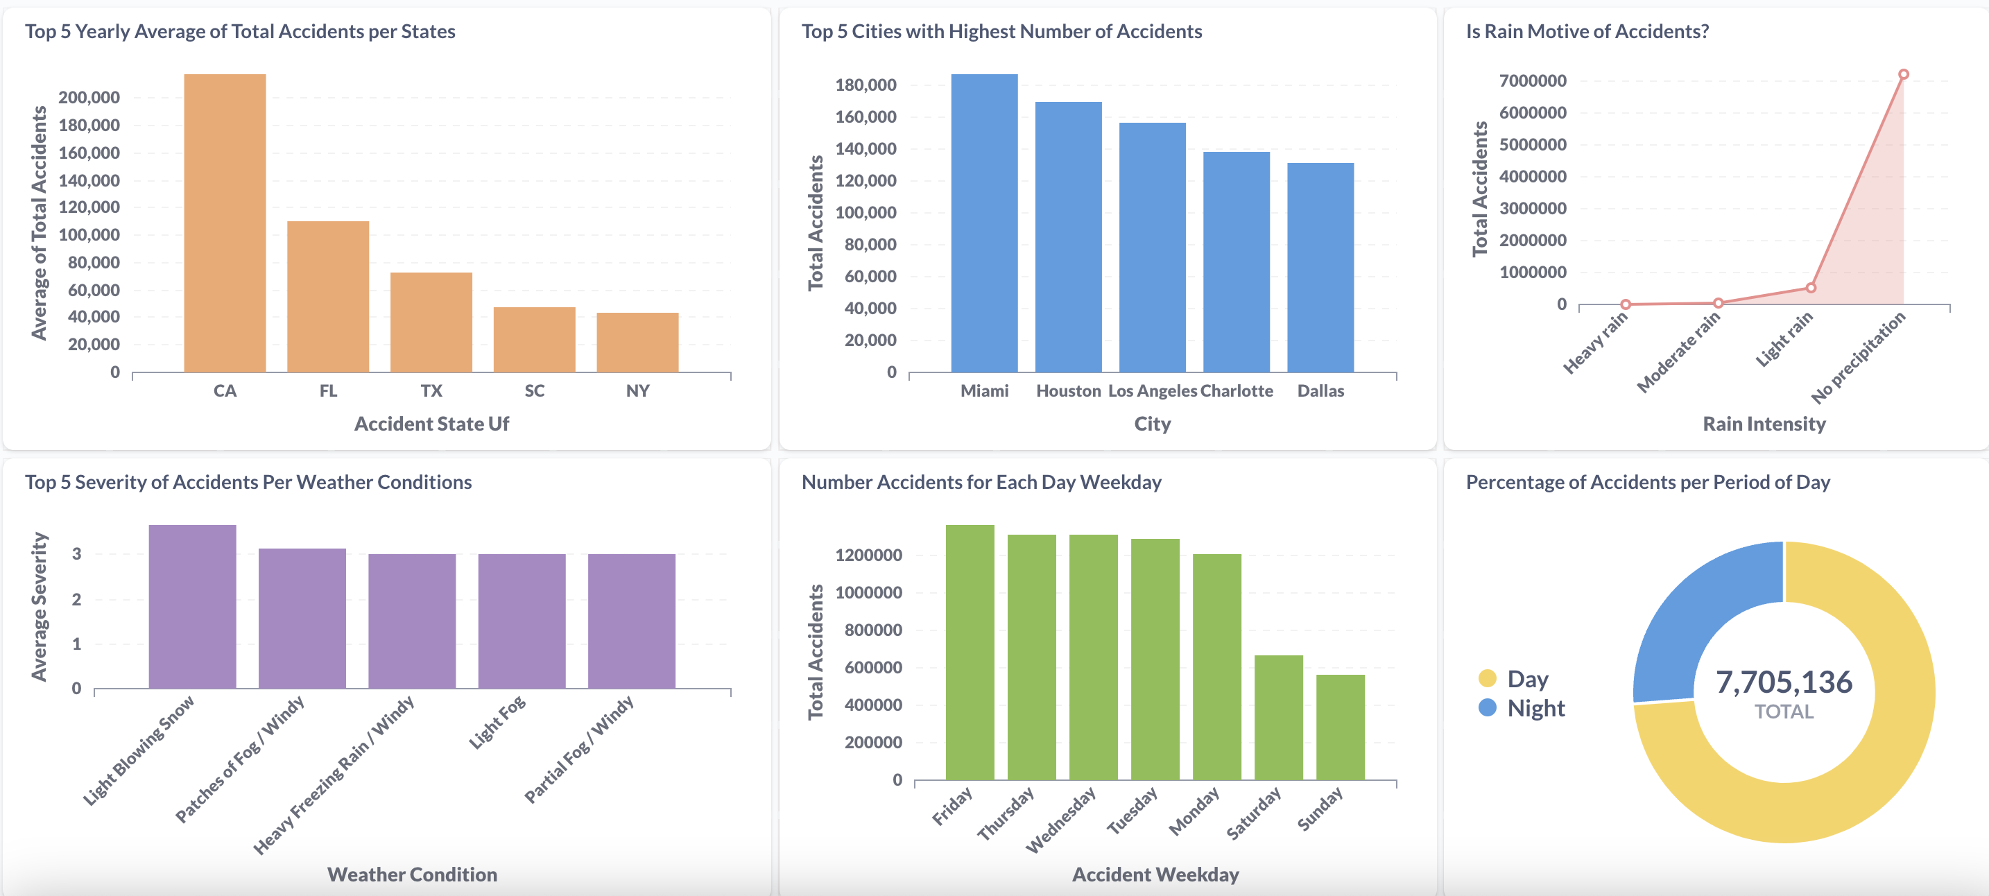Image resolution: width=1989 pixels, height=896 pixels.
Task: Click the Light Fog severity bar
Action: pyautogui.click(x=522, y=621)
